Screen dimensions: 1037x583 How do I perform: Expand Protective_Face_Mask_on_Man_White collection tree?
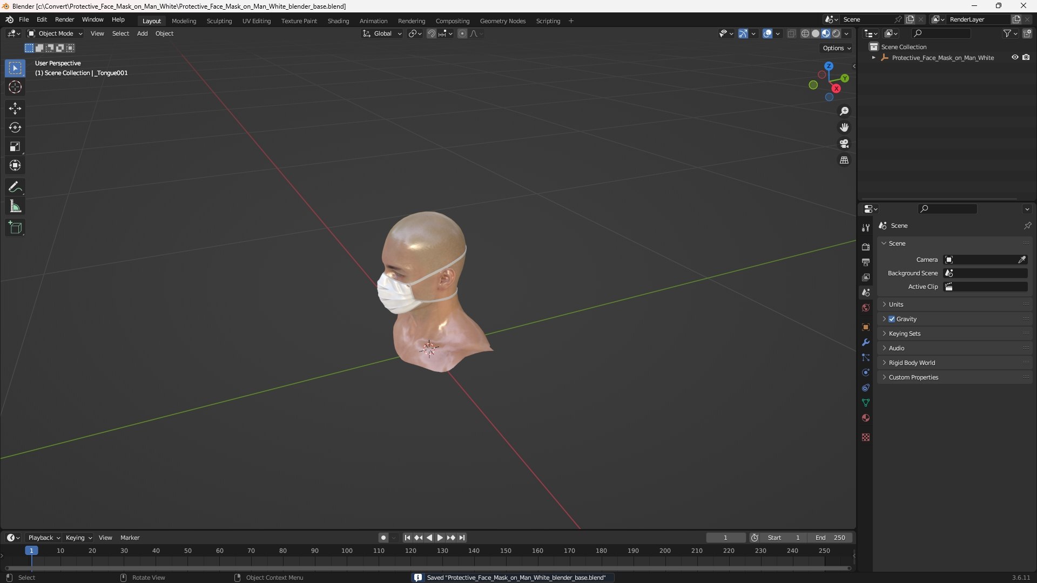click(x=873, y=58)
